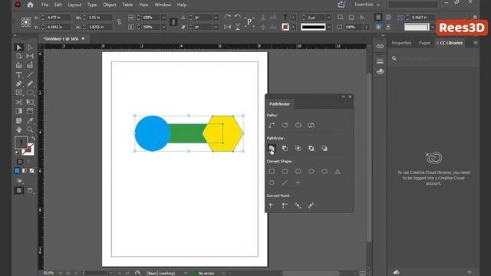
Task: Select the Free Transform tool
Action: [30, 102]
